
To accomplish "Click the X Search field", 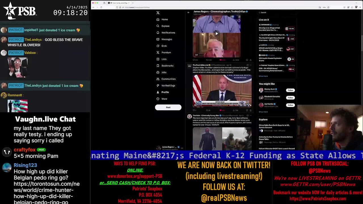I will 277,12.
